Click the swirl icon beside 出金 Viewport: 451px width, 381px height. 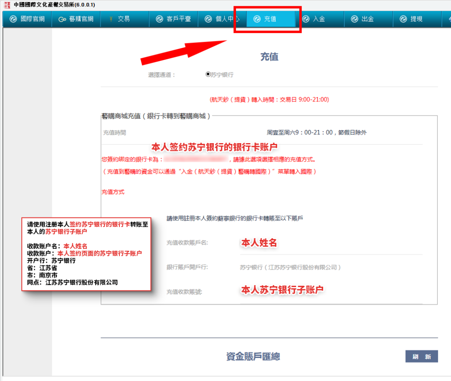[x=355, y=19]
